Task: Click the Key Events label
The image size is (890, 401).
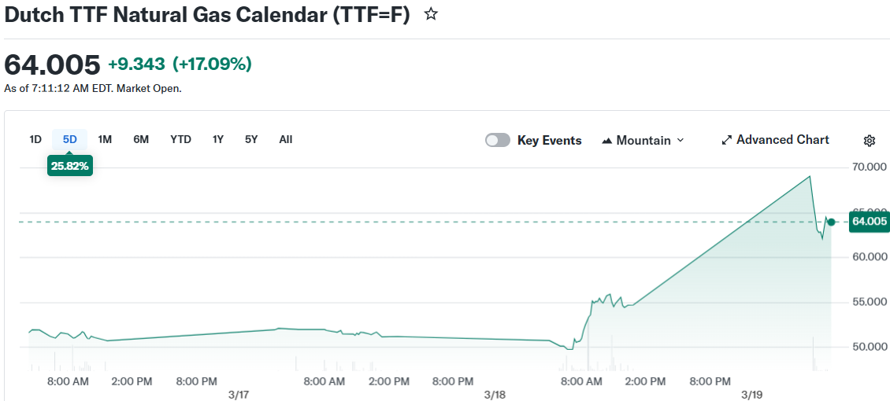Action: (x=549, y=141)
